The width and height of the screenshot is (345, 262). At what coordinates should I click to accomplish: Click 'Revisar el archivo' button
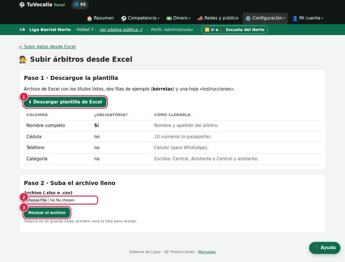point(47,213)
